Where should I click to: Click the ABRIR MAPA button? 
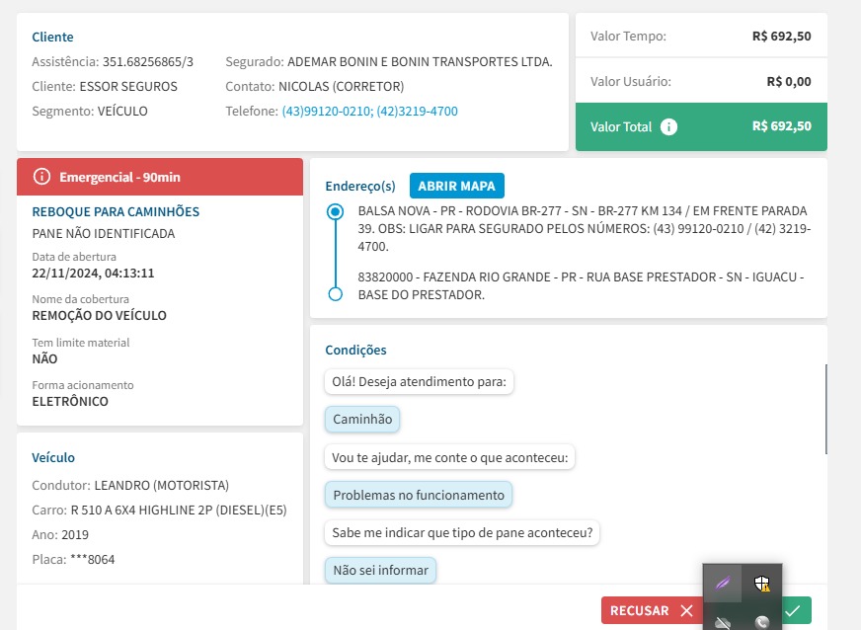(457, 186)
